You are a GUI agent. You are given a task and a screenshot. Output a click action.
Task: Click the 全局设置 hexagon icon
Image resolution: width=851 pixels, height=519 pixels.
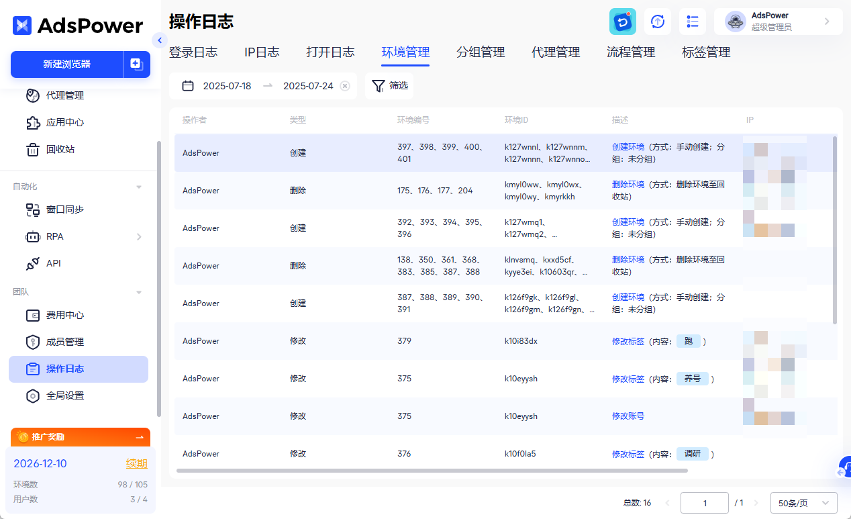[33, 395]
